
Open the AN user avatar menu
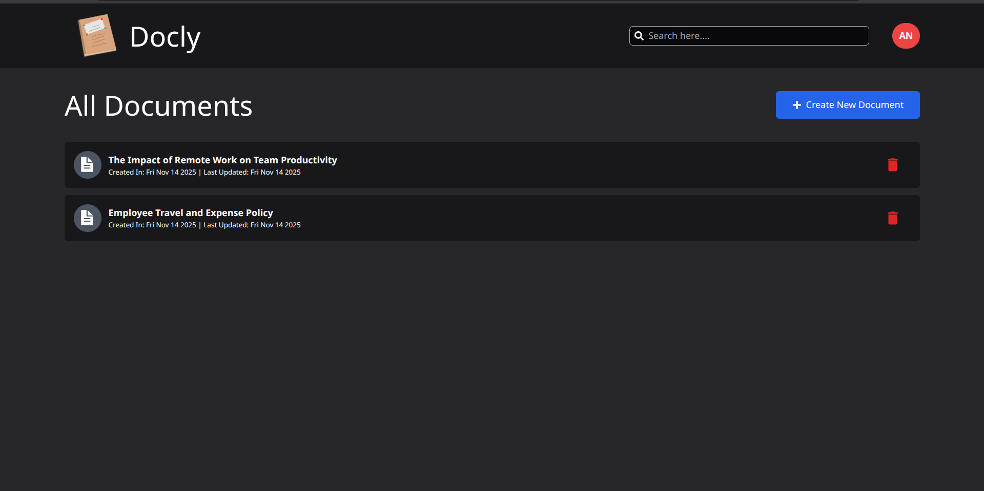pos(906,36)
